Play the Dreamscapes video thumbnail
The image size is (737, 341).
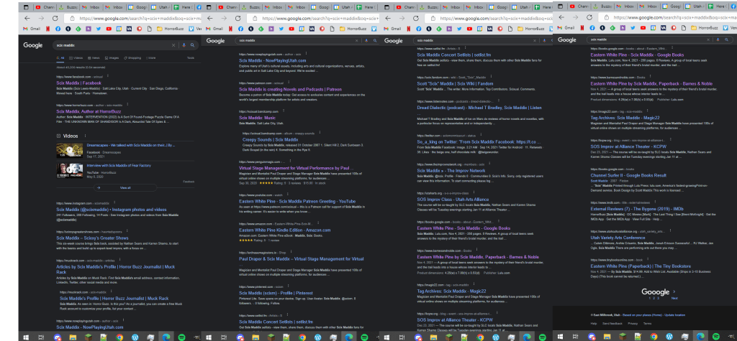(x=70, y=151)
